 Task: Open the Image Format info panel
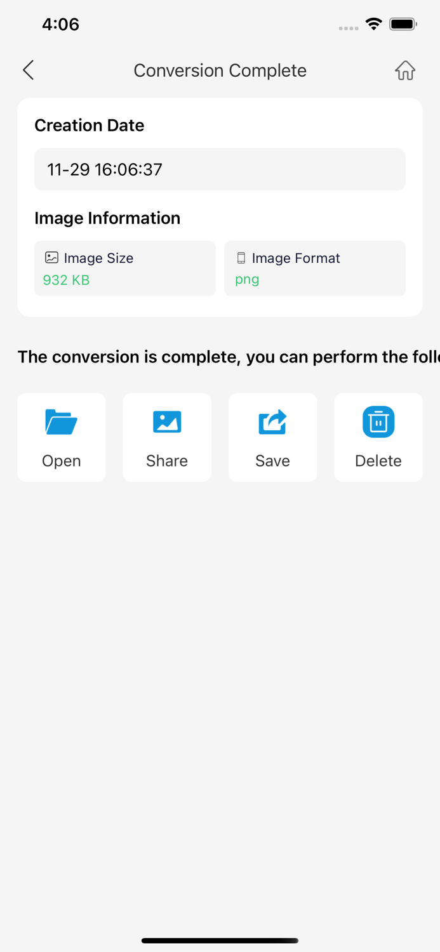315,268
